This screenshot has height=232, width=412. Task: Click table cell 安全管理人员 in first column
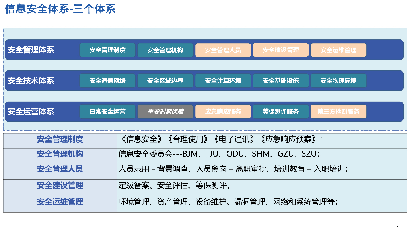60,171
